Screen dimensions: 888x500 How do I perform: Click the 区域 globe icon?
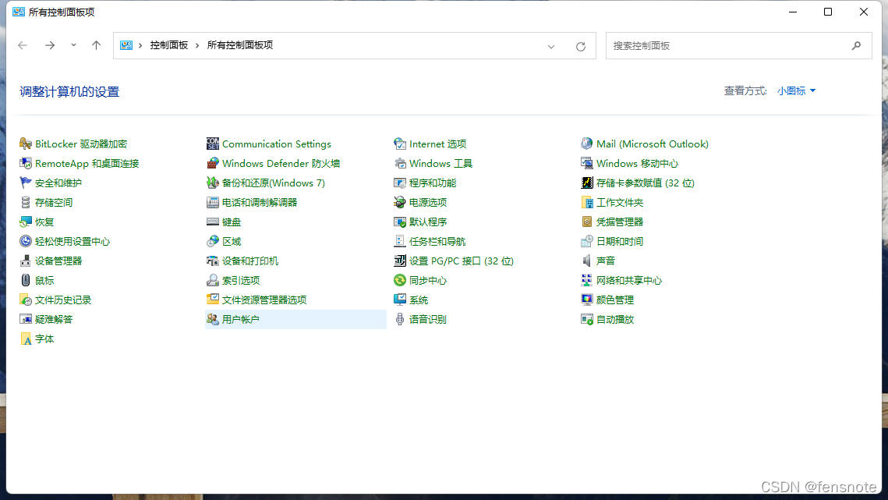212,242
